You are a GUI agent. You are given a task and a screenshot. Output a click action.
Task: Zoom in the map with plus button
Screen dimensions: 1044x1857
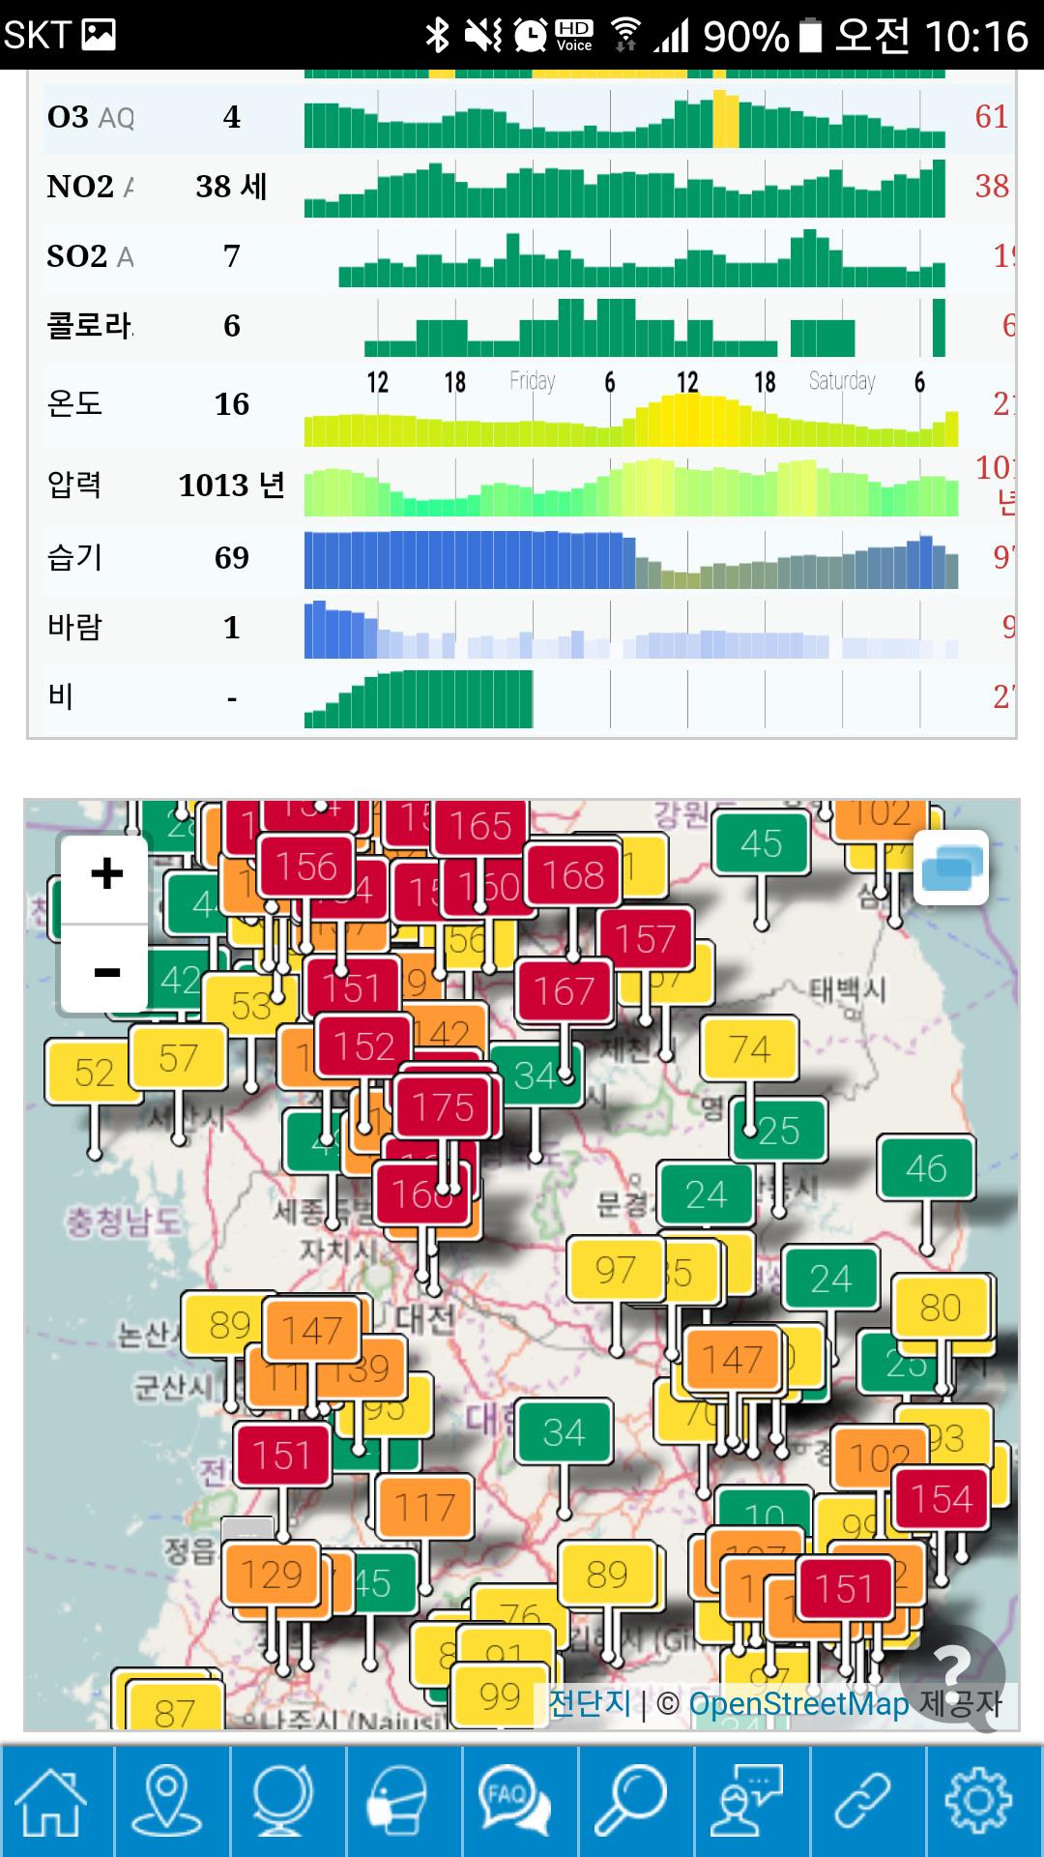pos(106,875)
